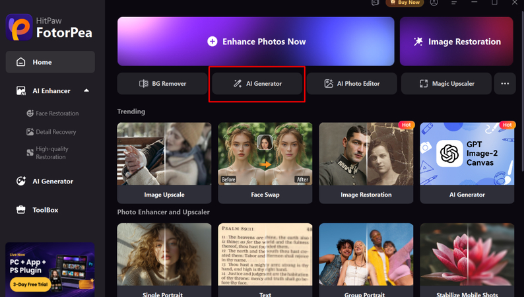Image resolution: width=524 pixels, height=297 pixels.
Task: Click the Face Restoration smiley icon
Action: click(x=30, y=114)
